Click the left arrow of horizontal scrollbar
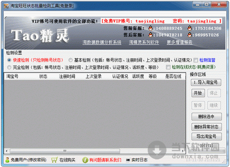This screenshot has height=167, width=230. 6,151
